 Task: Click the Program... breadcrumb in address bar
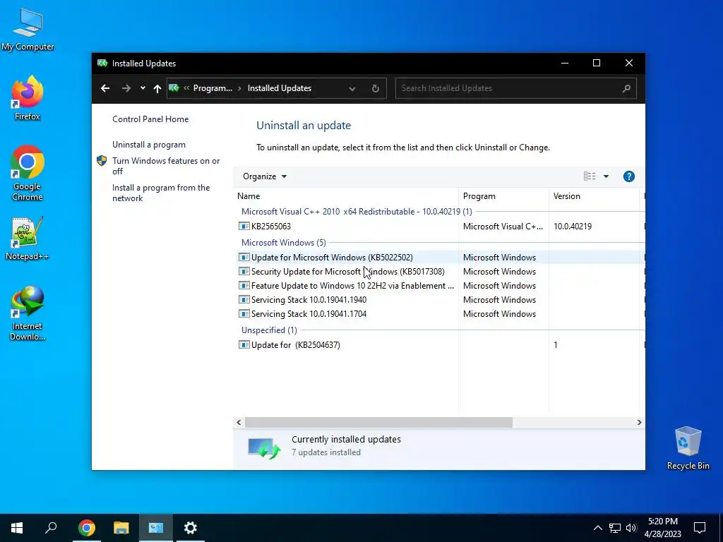pos(213,88)
